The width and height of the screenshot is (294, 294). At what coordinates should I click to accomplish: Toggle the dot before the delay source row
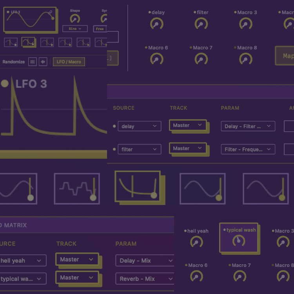click(114, 126)
